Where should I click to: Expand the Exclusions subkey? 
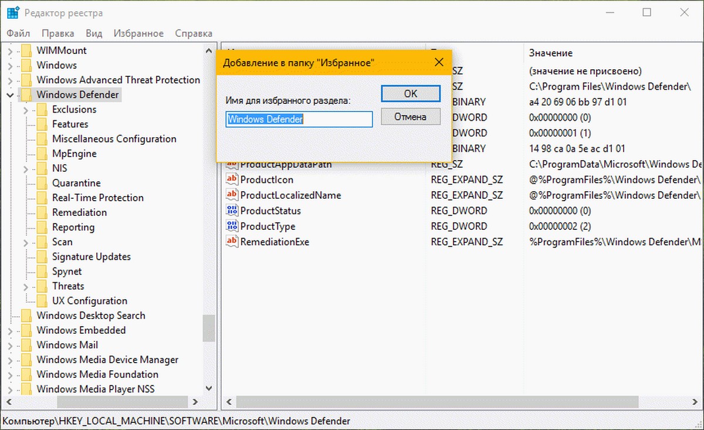[x=26, y=110]
